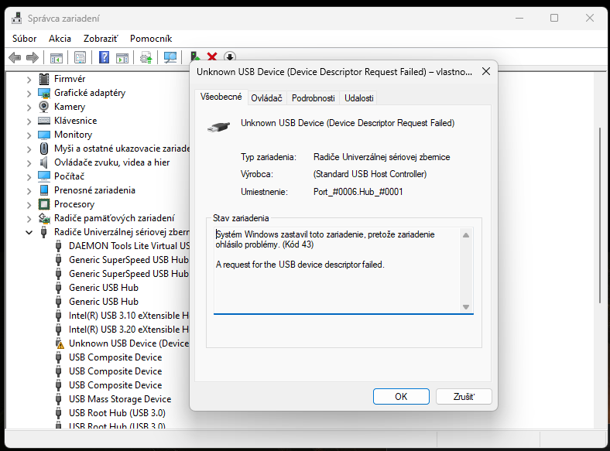Click the Scan for hardware changes icon
The height and width of the screenshot is (451, 610).
(x=169, y=57)
